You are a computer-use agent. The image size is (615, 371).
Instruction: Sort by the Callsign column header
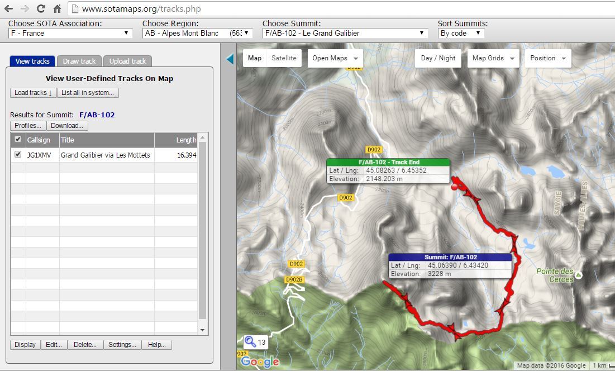pos(42,140)
